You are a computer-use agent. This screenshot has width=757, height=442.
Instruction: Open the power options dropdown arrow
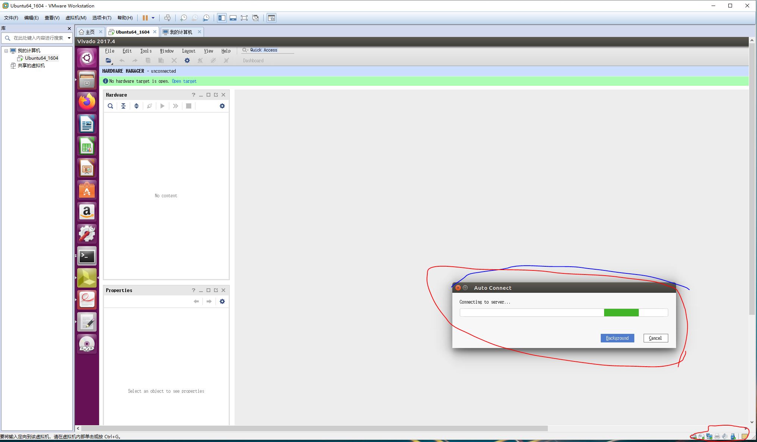153,18
